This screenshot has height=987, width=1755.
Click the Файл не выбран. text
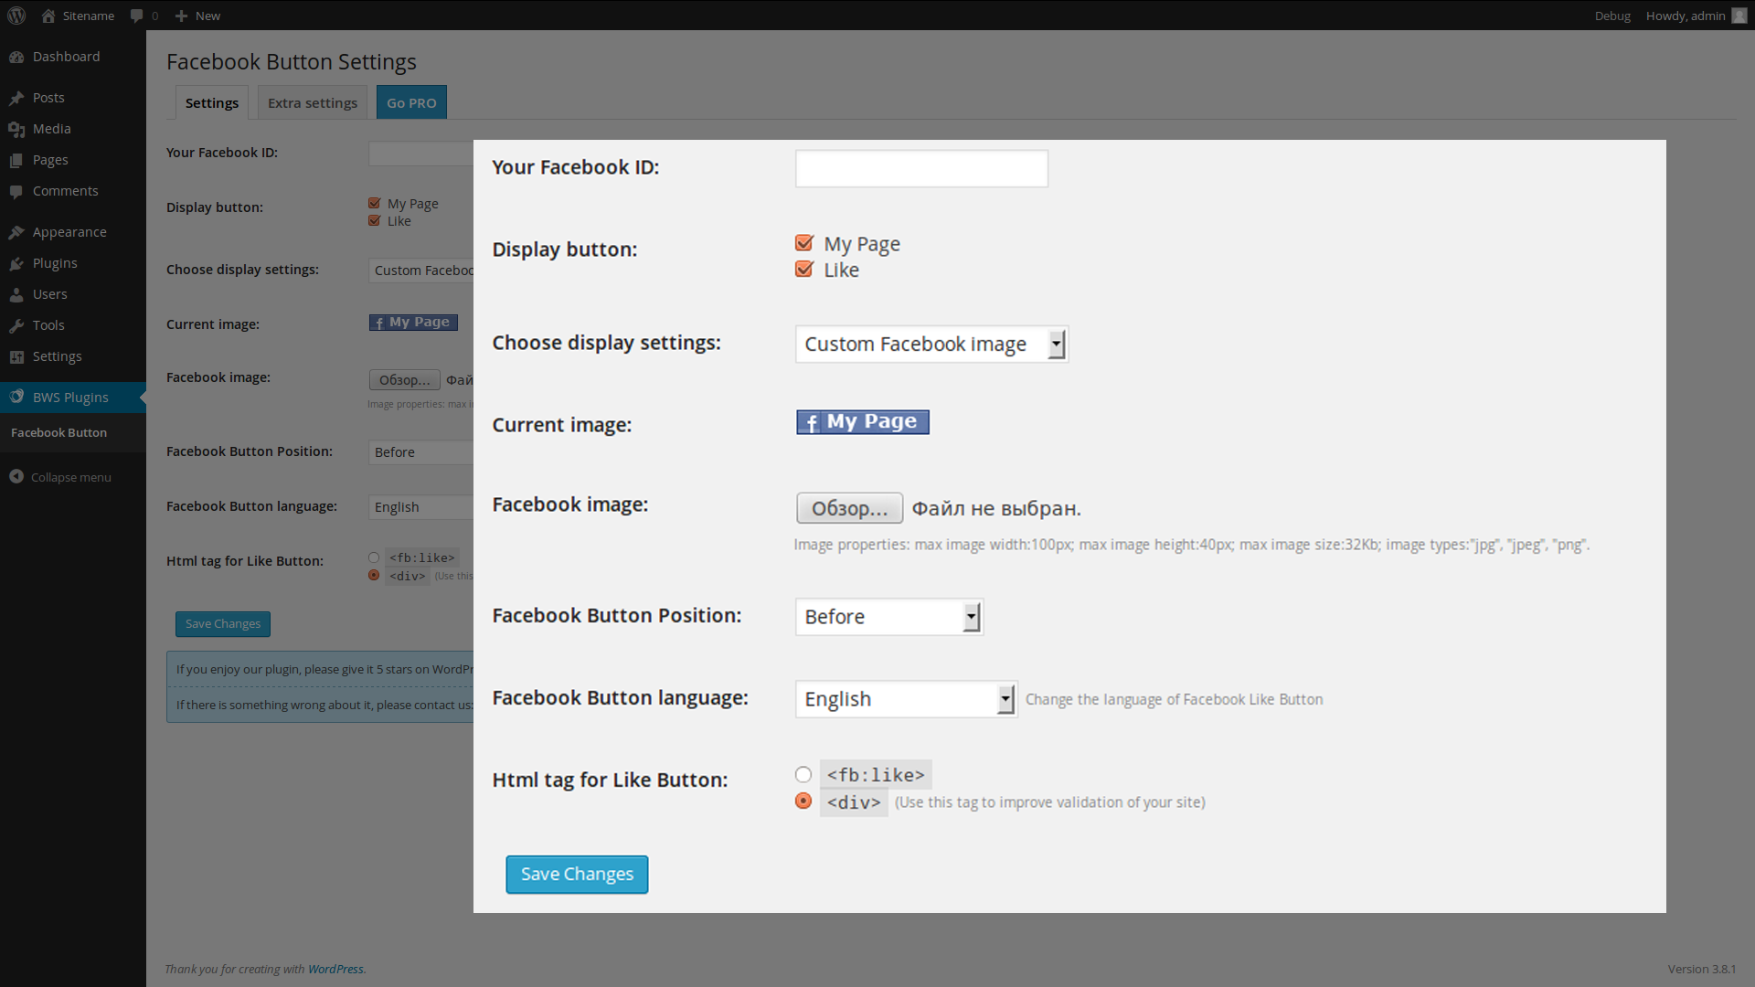click(x=996, y=508)
